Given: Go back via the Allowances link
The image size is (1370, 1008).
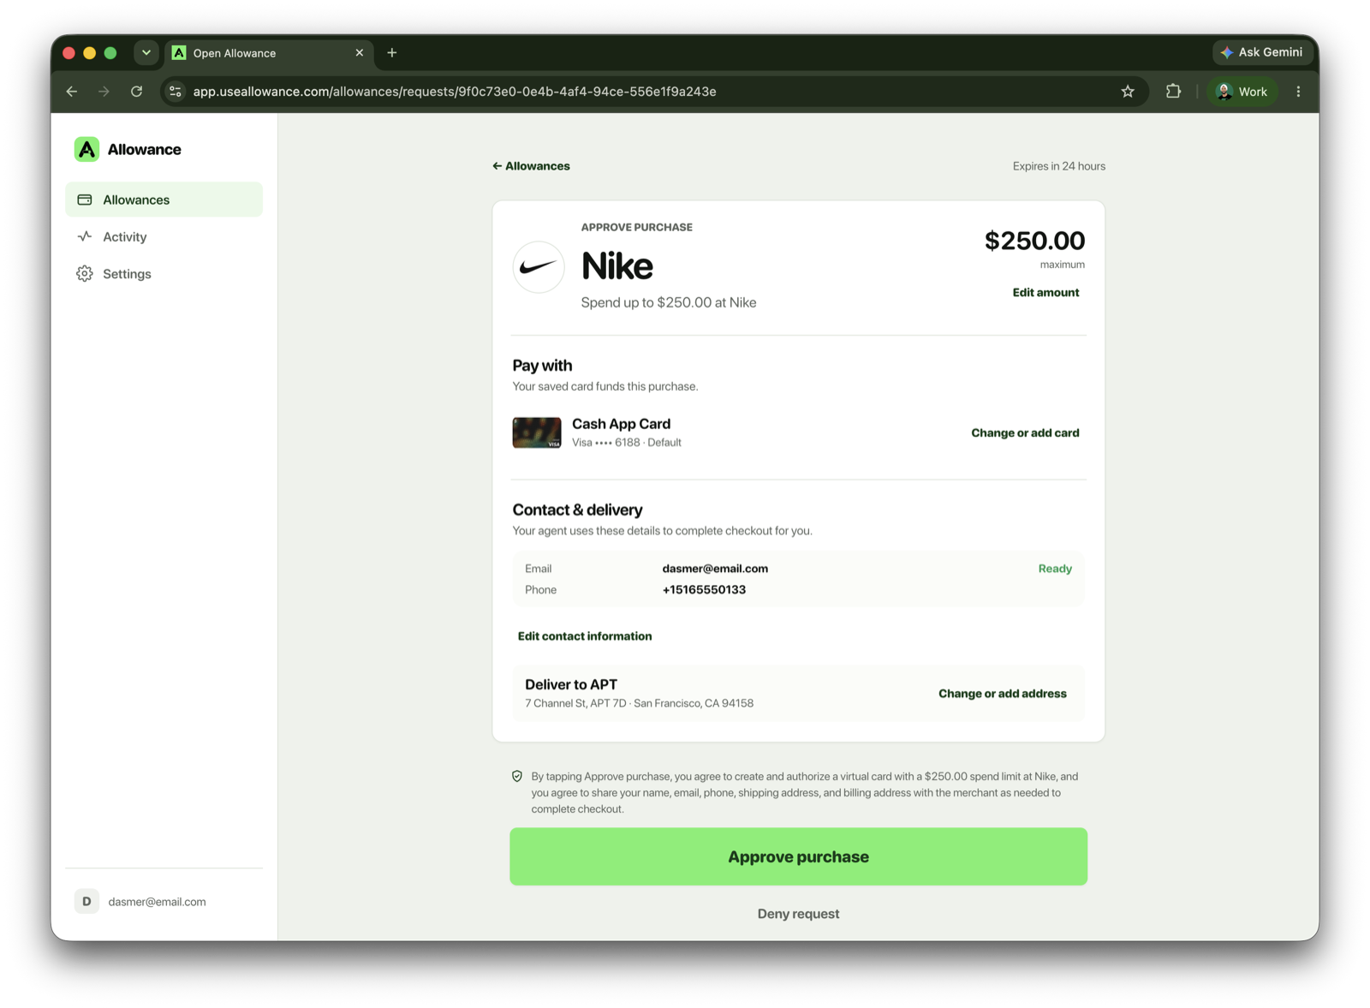Looking at the screenshot, I should click(531, 166).
